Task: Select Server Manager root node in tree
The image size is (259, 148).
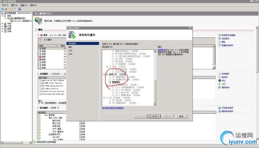Action: coord(17,13)
